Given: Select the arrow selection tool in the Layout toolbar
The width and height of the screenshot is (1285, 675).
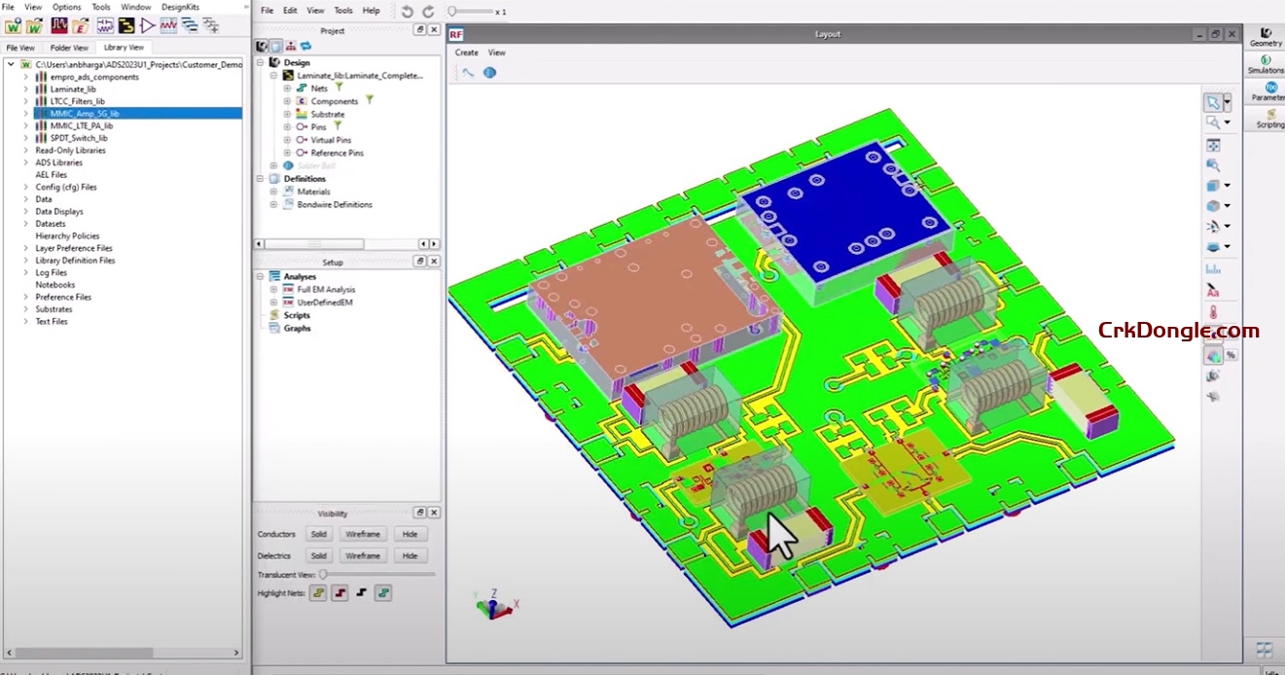Looking at the screenshot, I should [x=1214, y=101].
